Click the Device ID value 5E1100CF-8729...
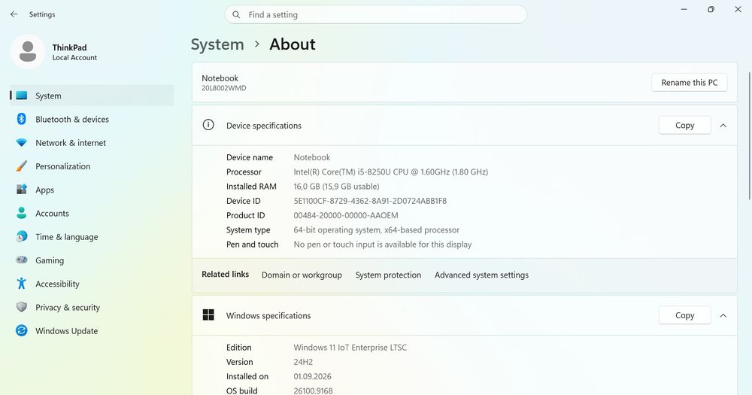 [370, 201]
